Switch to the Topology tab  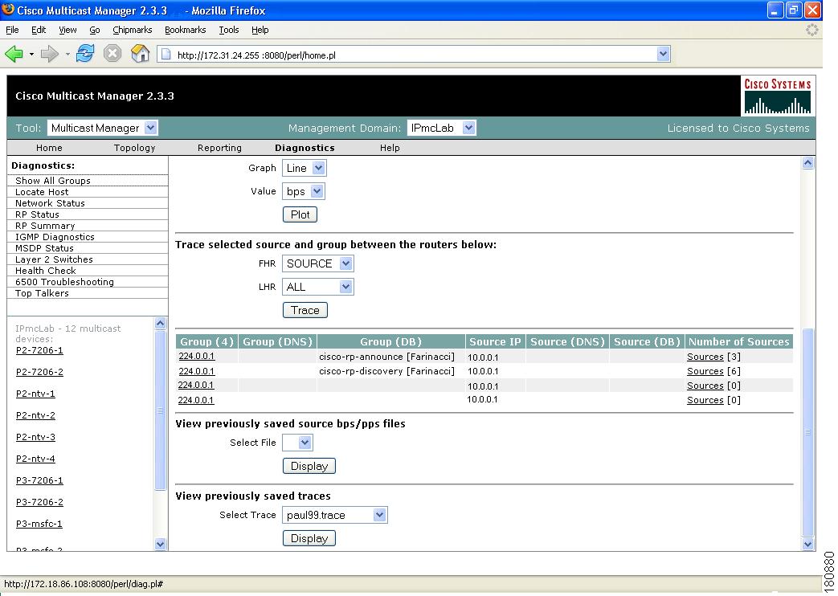[135, 148]
